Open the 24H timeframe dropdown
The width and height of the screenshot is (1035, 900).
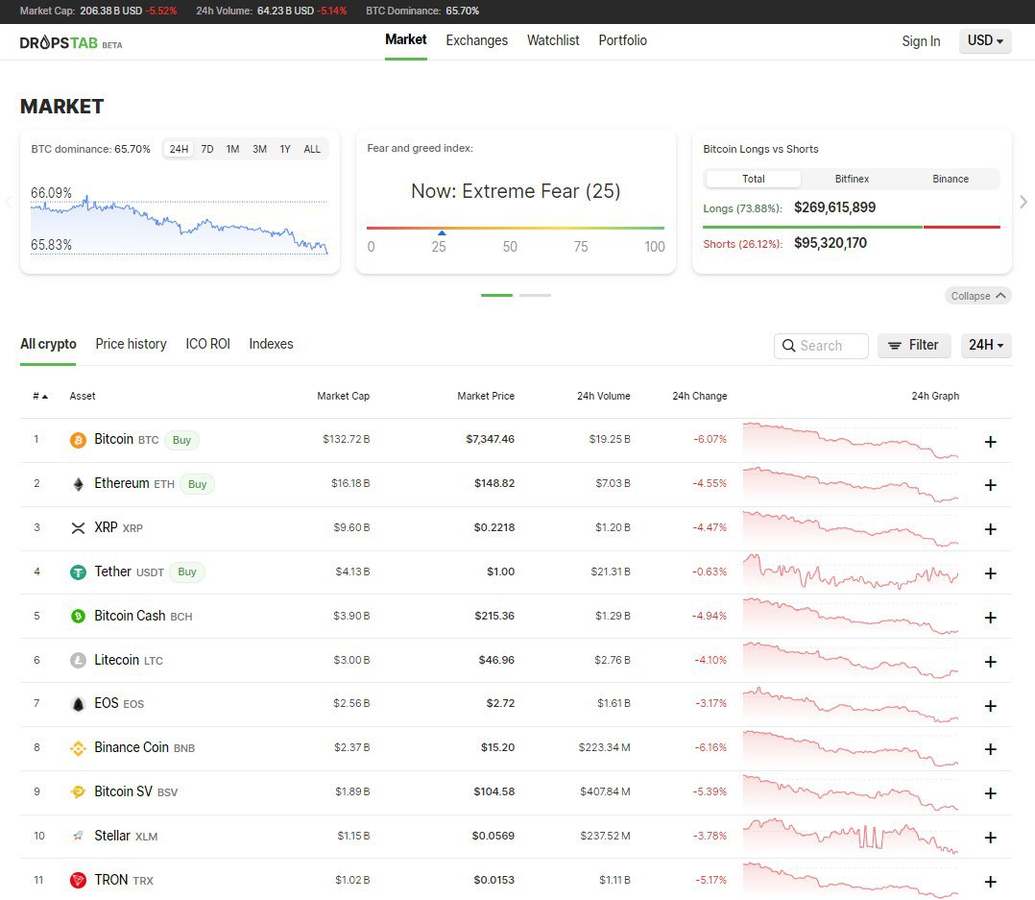986,346
